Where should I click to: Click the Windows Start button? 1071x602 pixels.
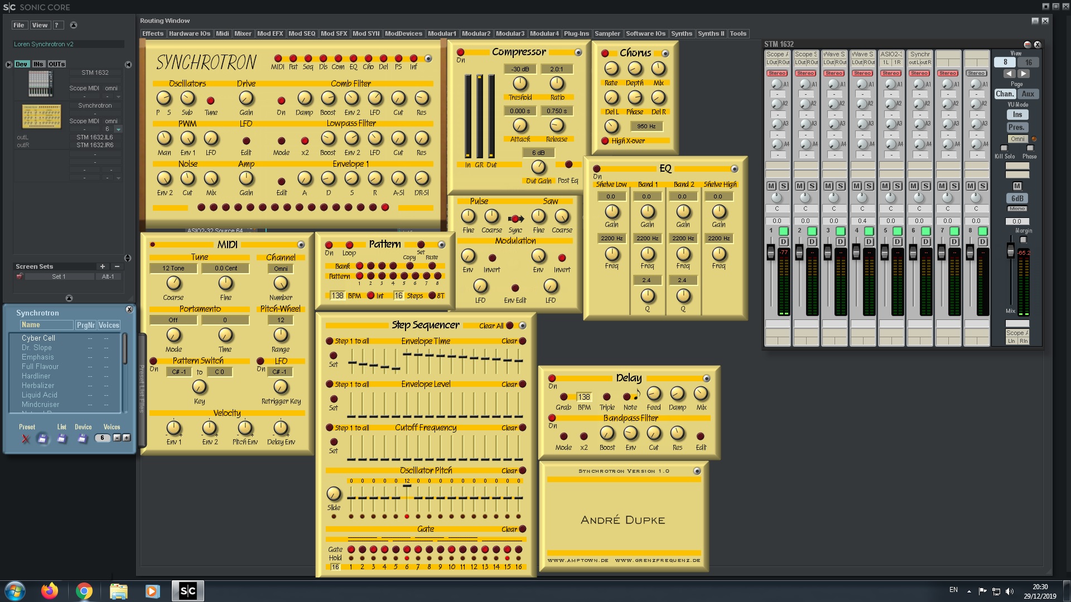[15, 591]
